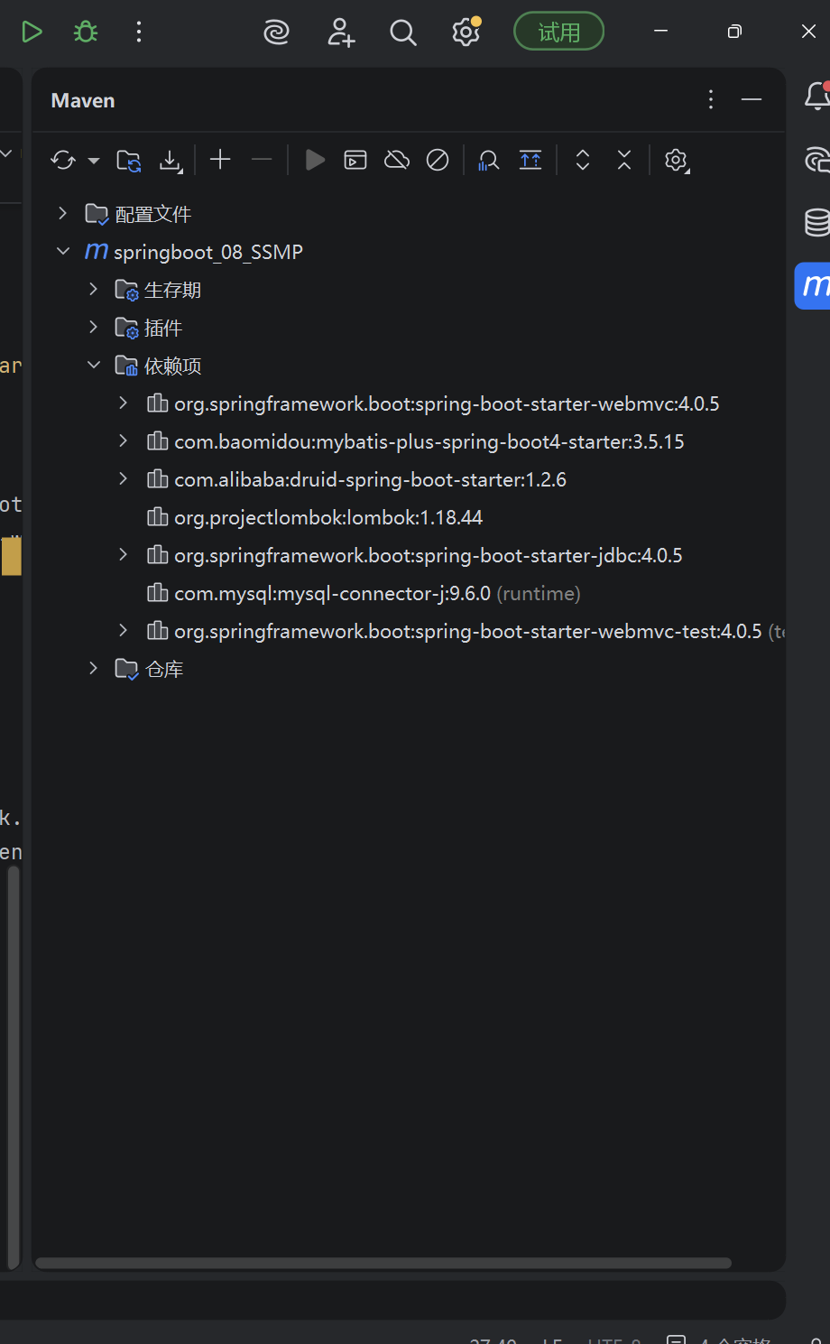Viewport: 830px width, 1344px height.
Task: Open Search Everywhere magnifier
Action: coord(403,32)
